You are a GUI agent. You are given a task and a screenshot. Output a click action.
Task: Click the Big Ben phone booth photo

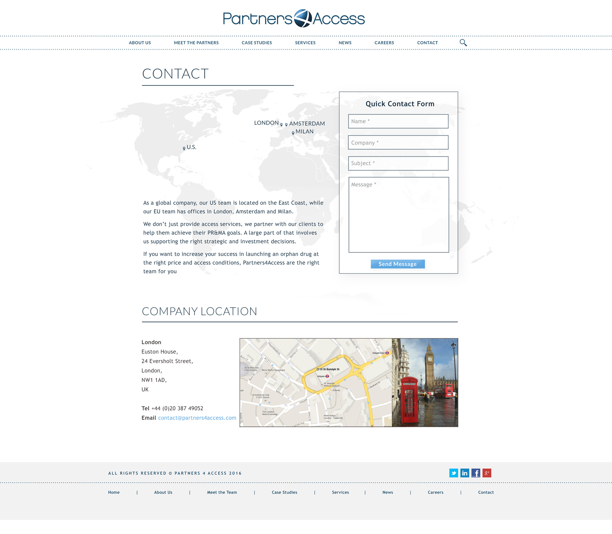point(425,382)
